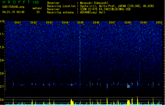Click the observer name Masayuki Kobayashi
Viewport: 165px width, 105px height.
(x=94, y=3)
